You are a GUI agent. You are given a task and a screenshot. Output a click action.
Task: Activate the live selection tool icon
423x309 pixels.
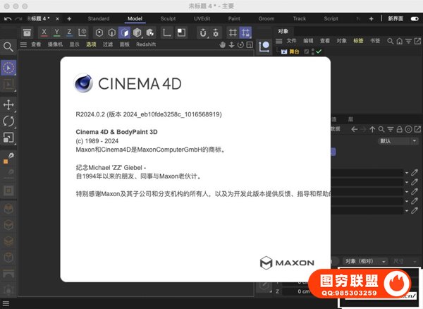pyautogui.click(x=9, y=68)
